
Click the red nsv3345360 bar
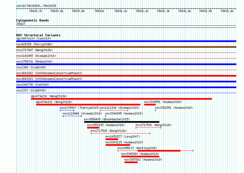click(140, 157)
